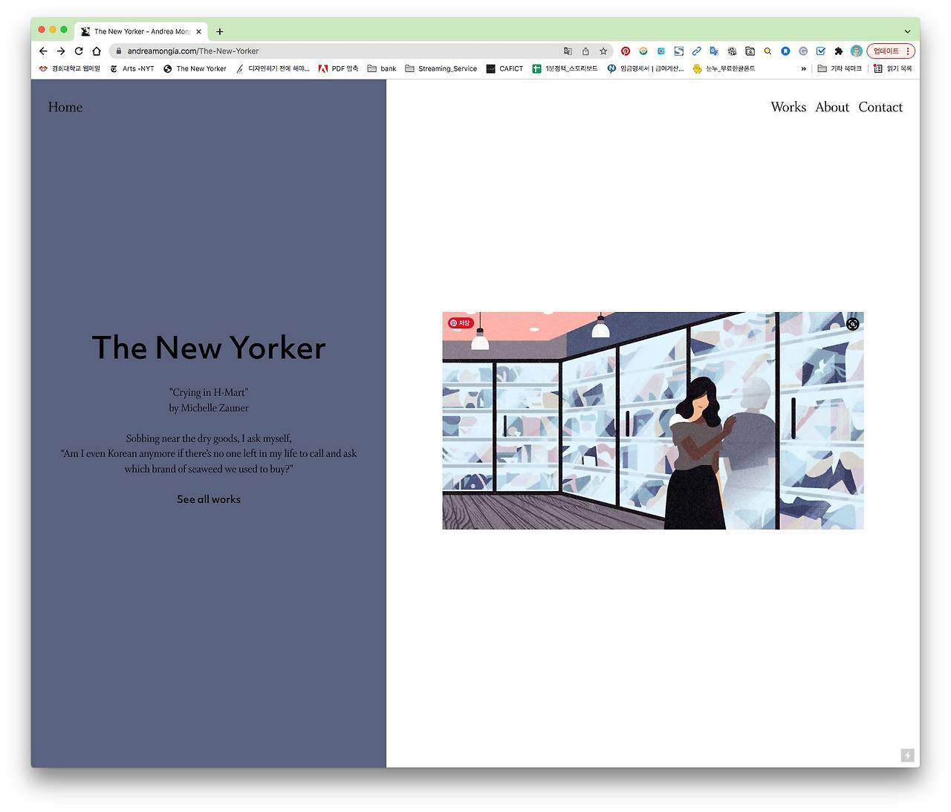Select The New Yorker - Andrea Mongia tab
Viewport: 951px width, 812px height.
(141, 31)
